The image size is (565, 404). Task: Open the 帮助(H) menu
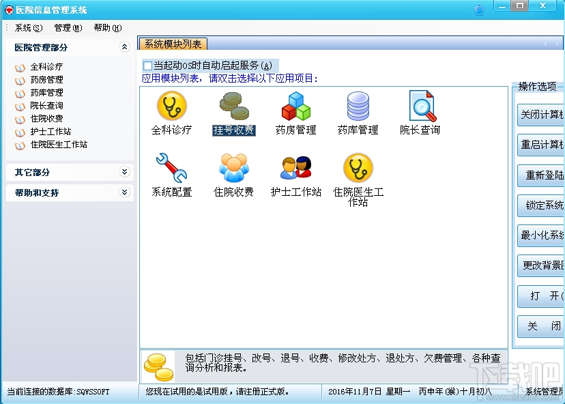point(108,28)
